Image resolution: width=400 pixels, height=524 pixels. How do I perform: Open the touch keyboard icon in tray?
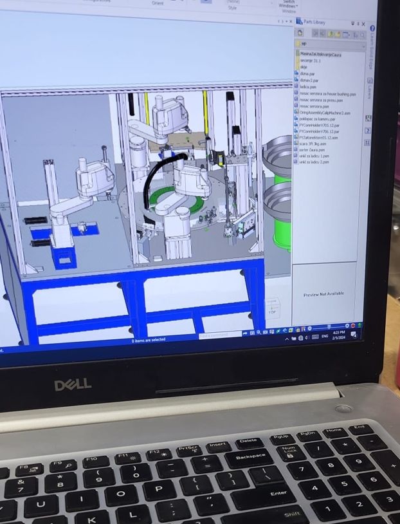(315, 337)
